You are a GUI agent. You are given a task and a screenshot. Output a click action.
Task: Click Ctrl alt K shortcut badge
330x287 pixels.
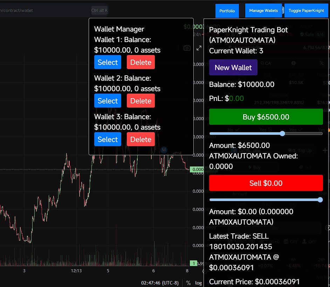coord(99,10)
